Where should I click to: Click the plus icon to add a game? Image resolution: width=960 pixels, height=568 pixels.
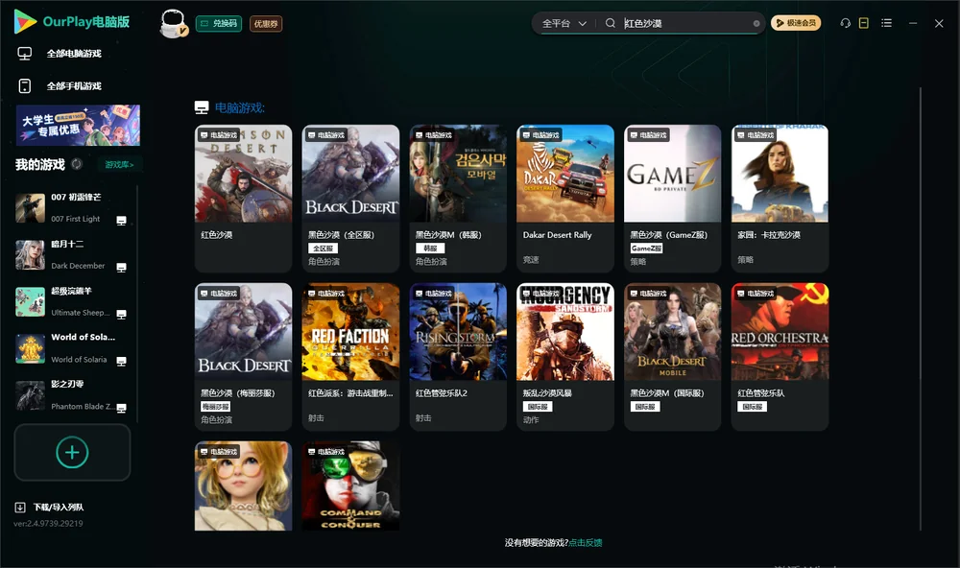pyautogui.click(x=72, y=452)
